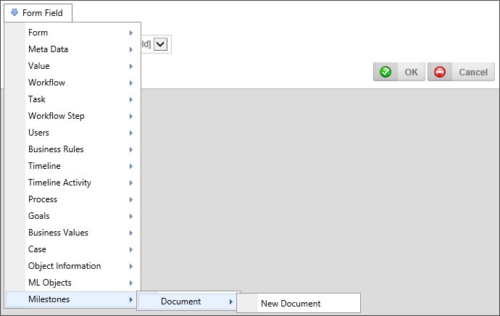The height and width of the screenshot is (316, 500).
Task: Choose Workflow Step in the menu
Action: (57, 116)
